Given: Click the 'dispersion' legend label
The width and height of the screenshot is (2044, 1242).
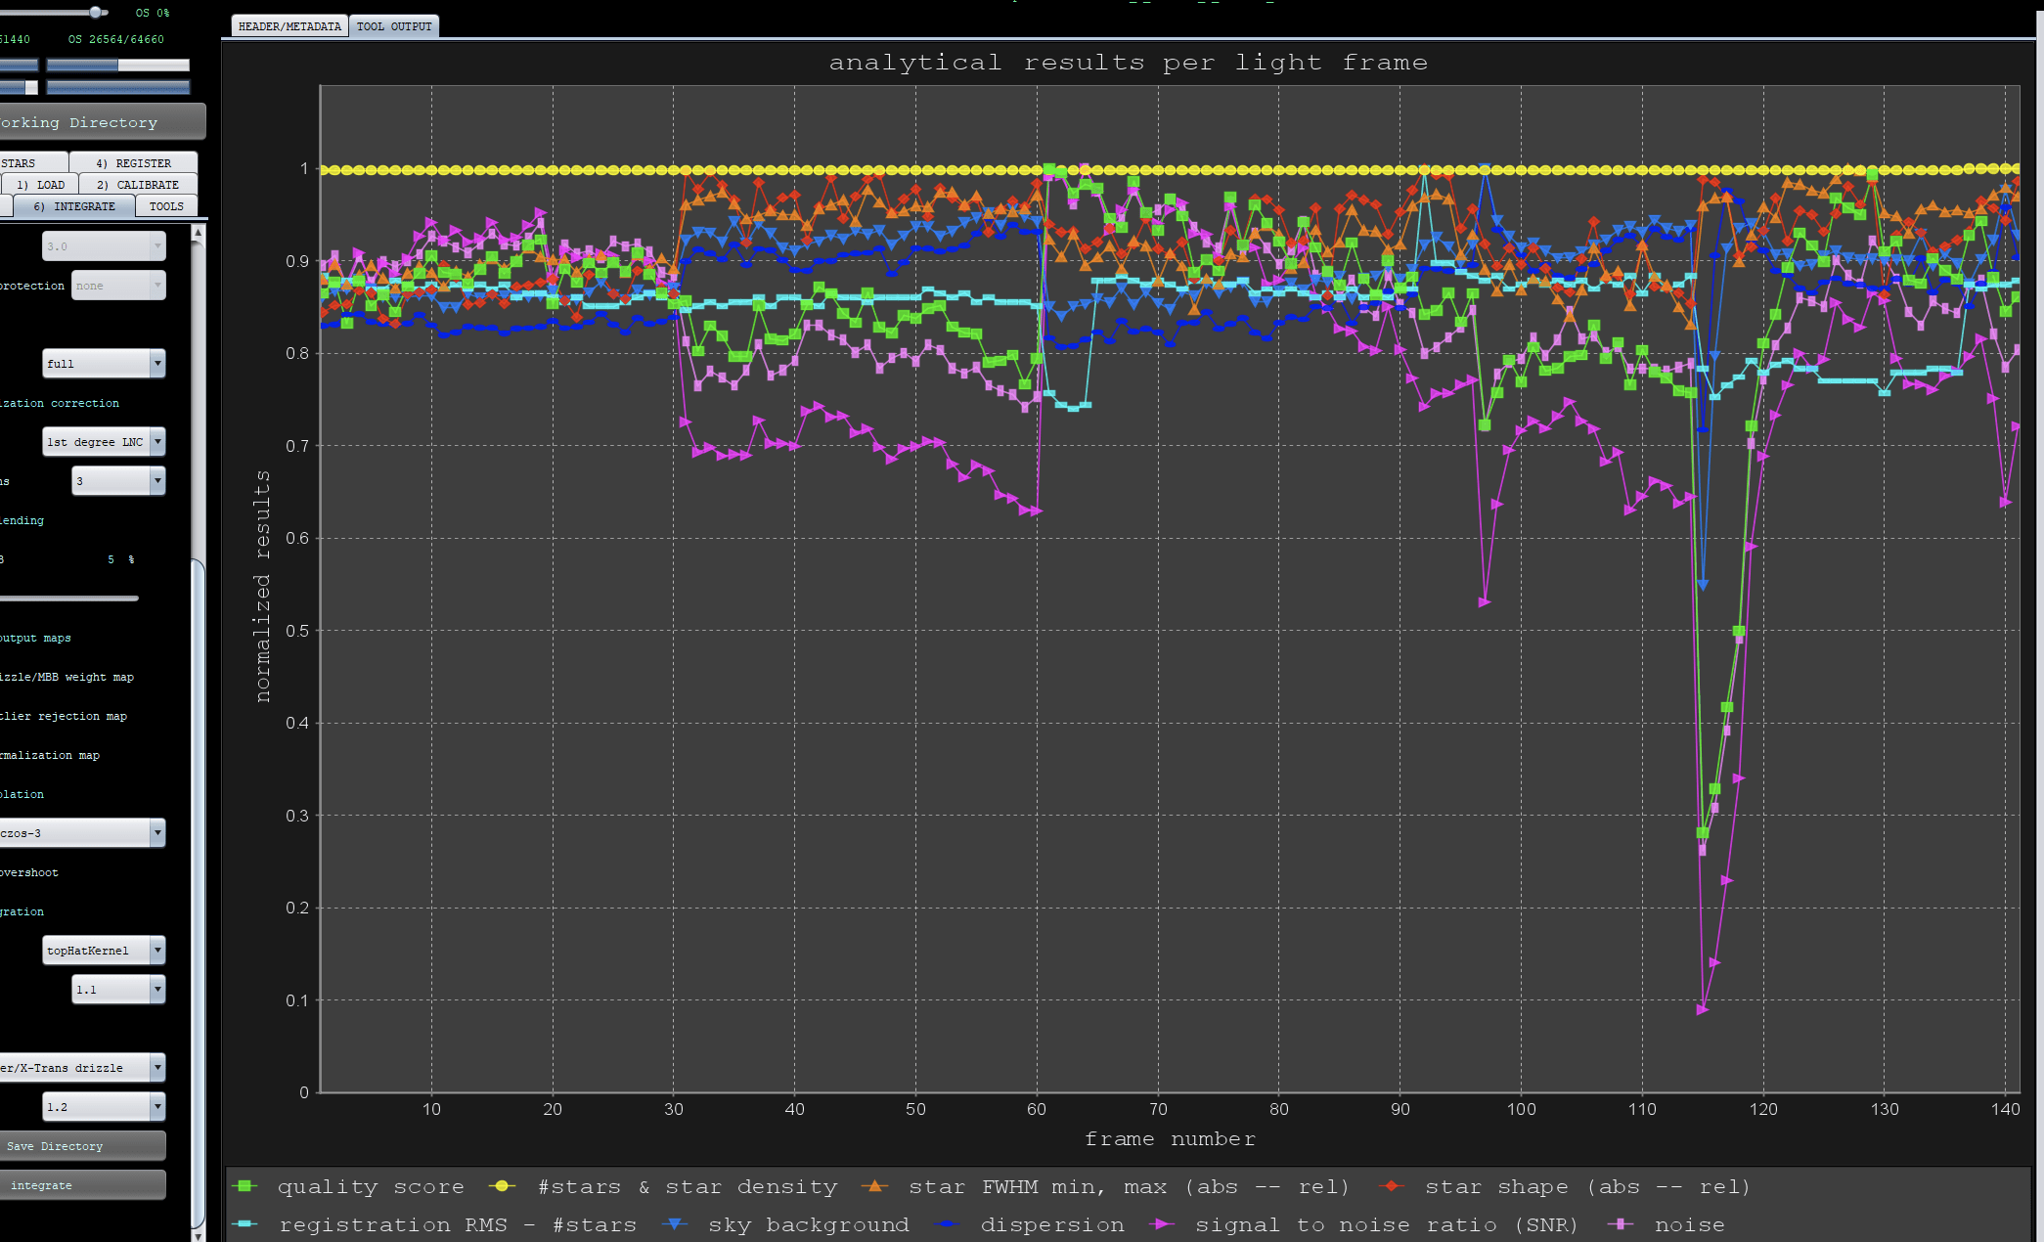Looking at the screenshot, I should 1052,1225.
